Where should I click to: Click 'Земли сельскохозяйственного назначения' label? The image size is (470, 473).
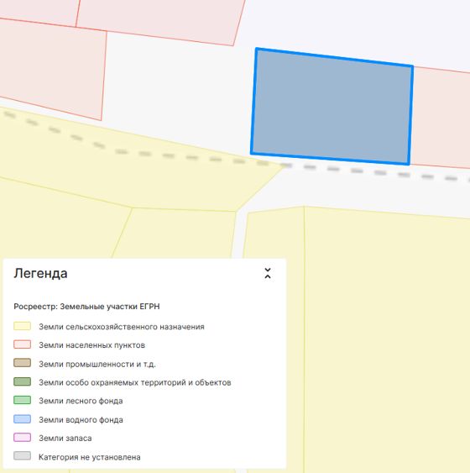[122, 327]
